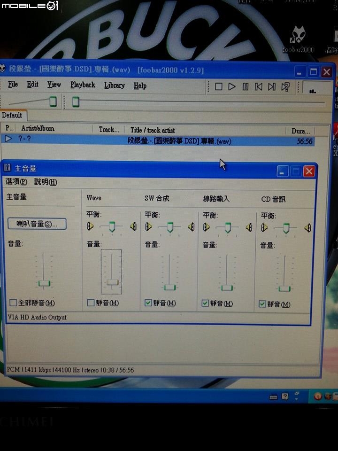Click the PCM 1411 kbps status bar text
Image resolution: width=338 pixels, height=451 pixels.
[x=70, y=370]
